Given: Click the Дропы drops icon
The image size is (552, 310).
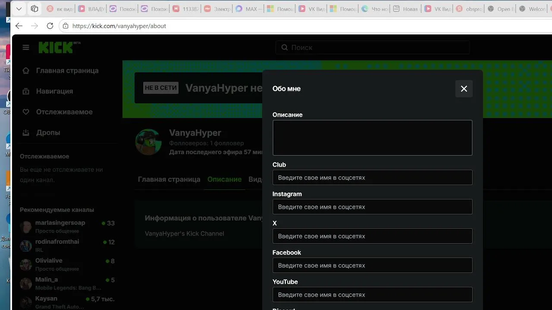Looking at the screenshot, I should click(26, 133).
